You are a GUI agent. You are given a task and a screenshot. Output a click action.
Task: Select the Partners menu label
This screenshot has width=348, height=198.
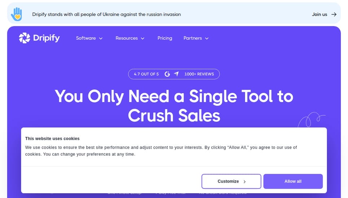(x=192, y=38)
